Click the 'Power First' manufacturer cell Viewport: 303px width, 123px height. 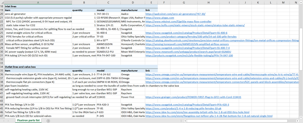pos(133,97)
